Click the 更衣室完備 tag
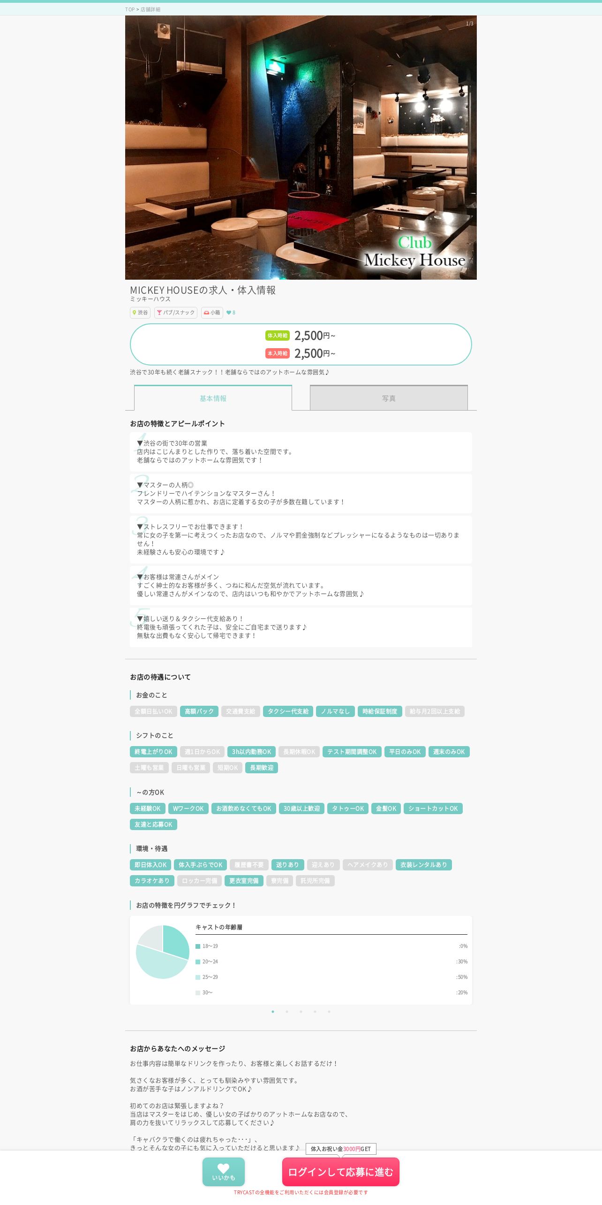 click(244, 881)
